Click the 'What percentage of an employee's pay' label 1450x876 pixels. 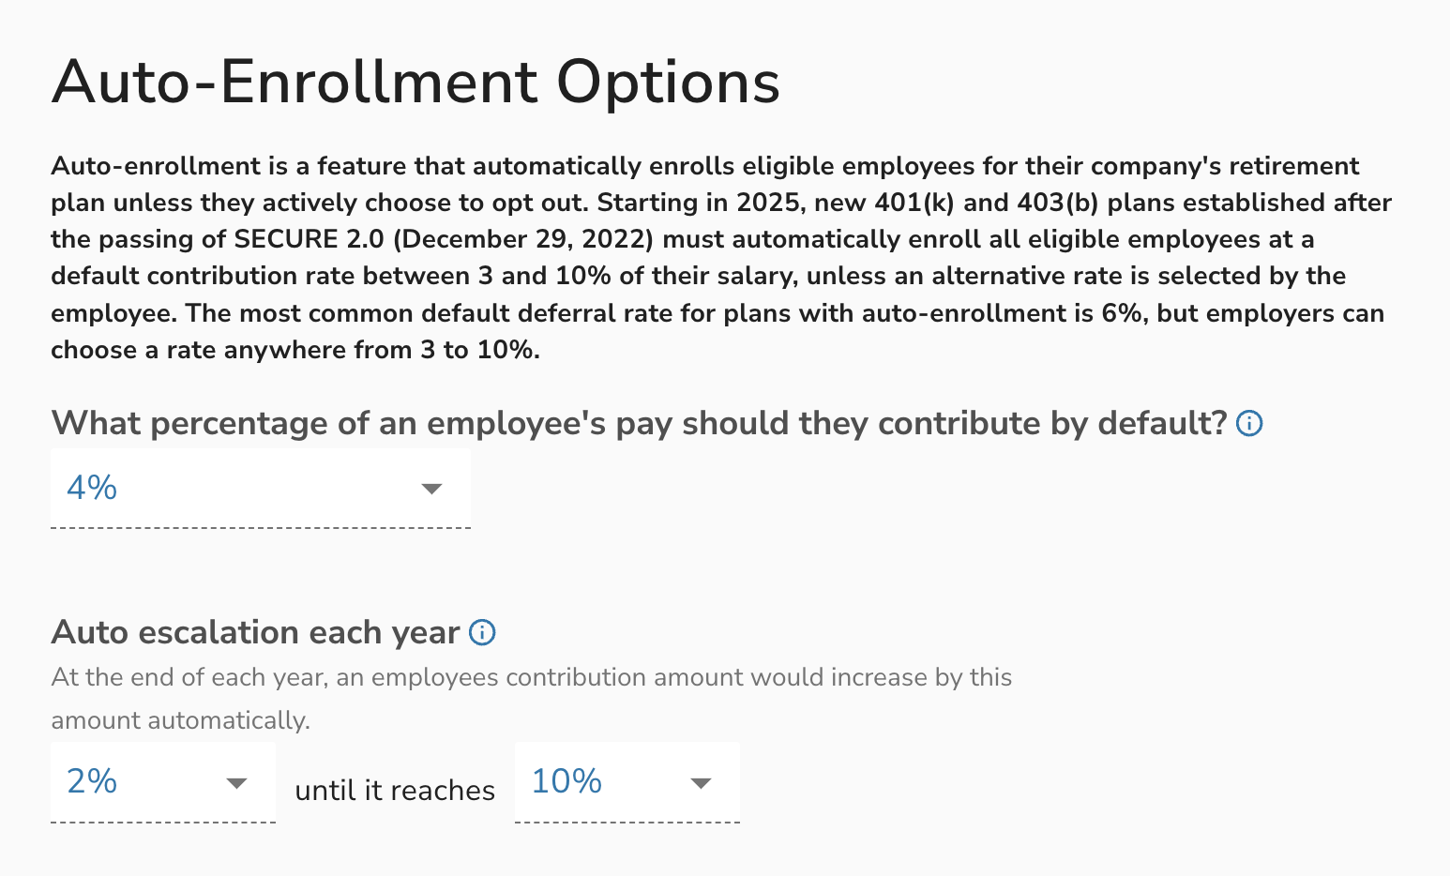point(639,424)
